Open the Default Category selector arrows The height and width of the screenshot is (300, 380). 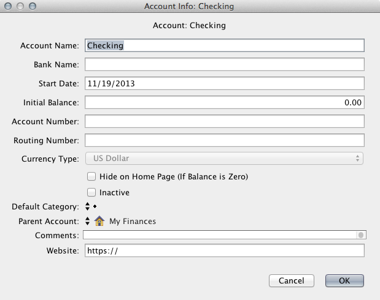(x=88, y=206)
